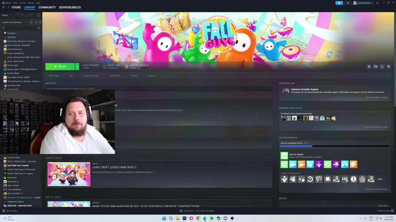Open the Help menu
396x222 pixels.
click(x=38, y=3)
